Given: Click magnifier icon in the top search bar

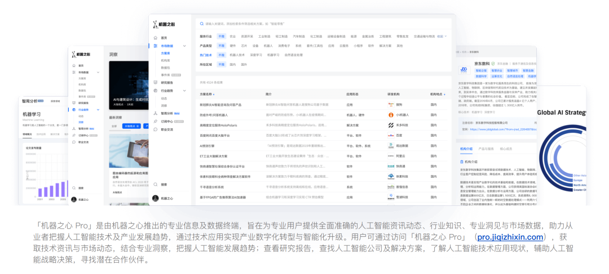Looking at the screenshot, I should (201, 24).
